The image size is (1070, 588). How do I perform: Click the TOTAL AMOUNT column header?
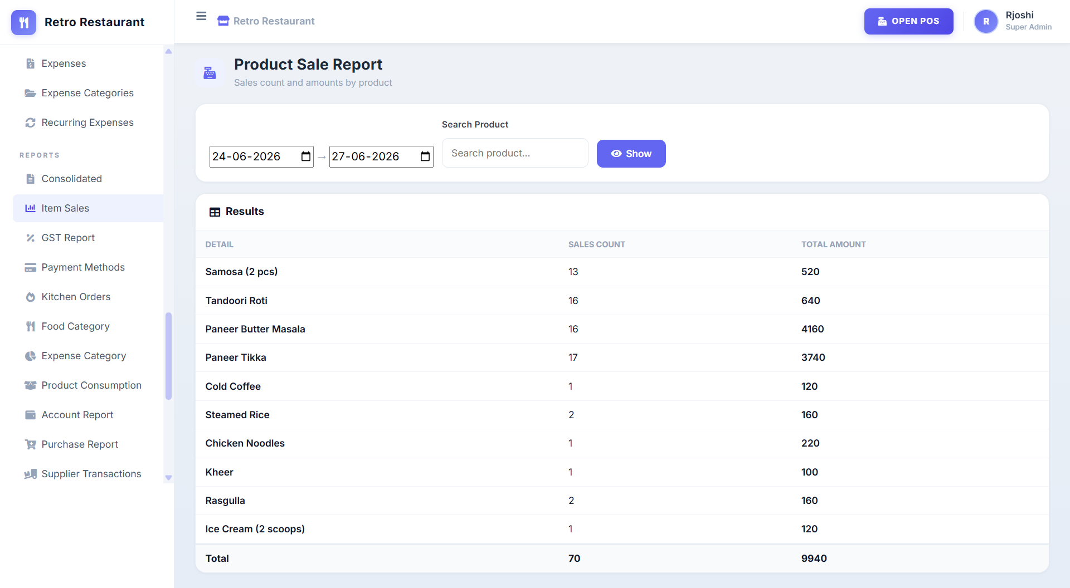833,244
